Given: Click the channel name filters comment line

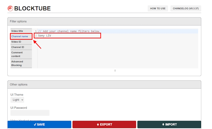Looking at the screenshot, I should point(118,31).
